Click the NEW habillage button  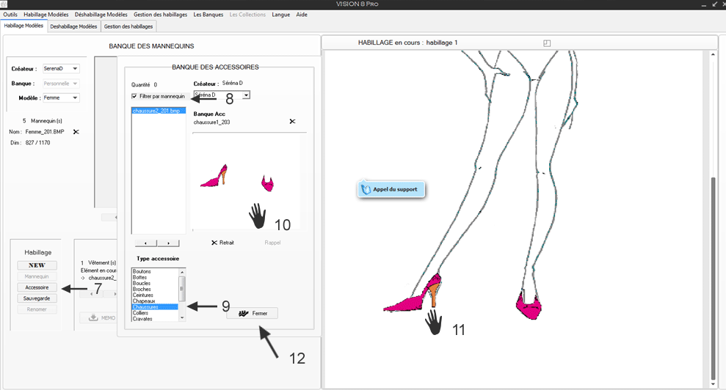pos(37,265)
